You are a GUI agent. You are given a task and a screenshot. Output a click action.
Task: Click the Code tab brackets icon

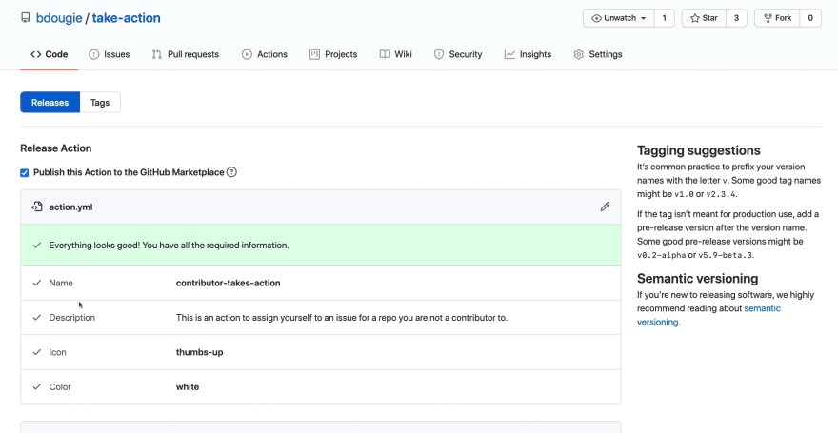click(x=36, y=54)
